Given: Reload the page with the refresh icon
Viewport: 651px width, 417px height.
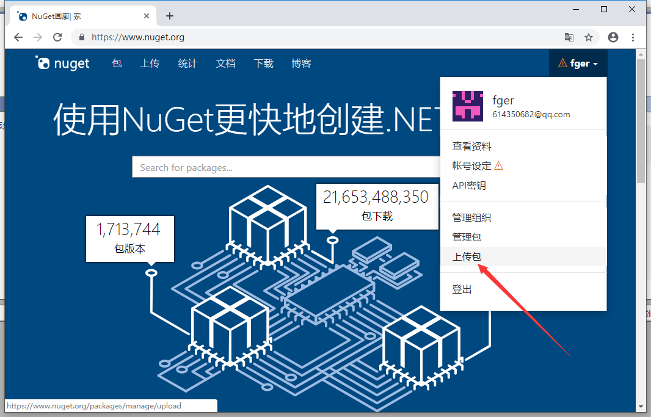Looking at the screenshot, I should (57, 37).
